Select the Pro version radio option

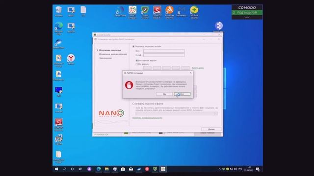pos(137,64)
